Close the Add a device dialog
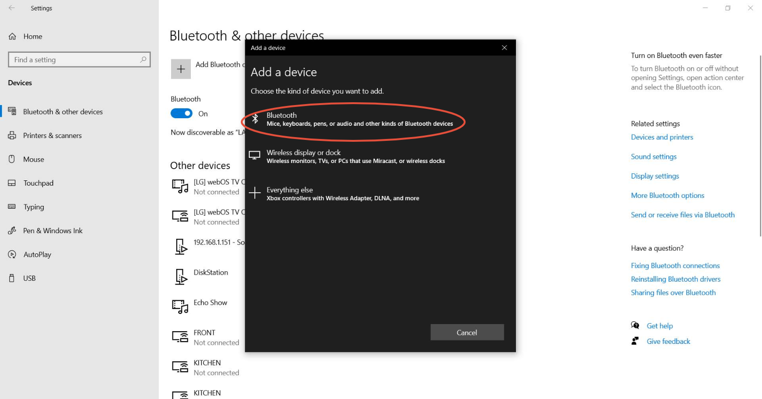The height and width of the screenshot is (399, 762). point(504,48)
